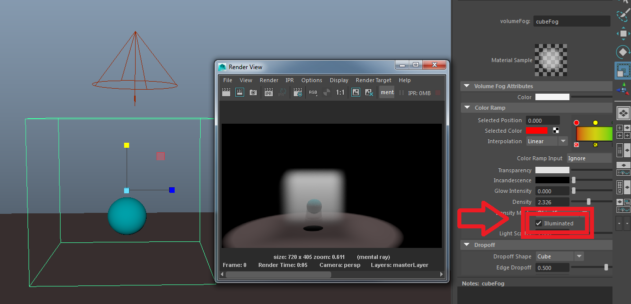Open the Render menu in Render View
This screenshot has width=631, height=304.
[x=269, y=80]
